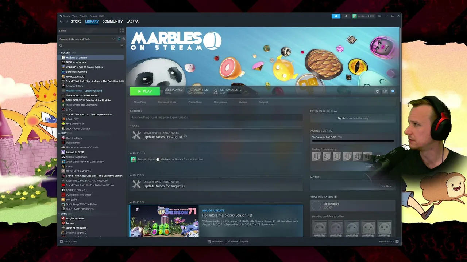Favorite Marbles on Stream with the heart icon
The width and height of the screenshot is (467, 262).
point(393,91)
